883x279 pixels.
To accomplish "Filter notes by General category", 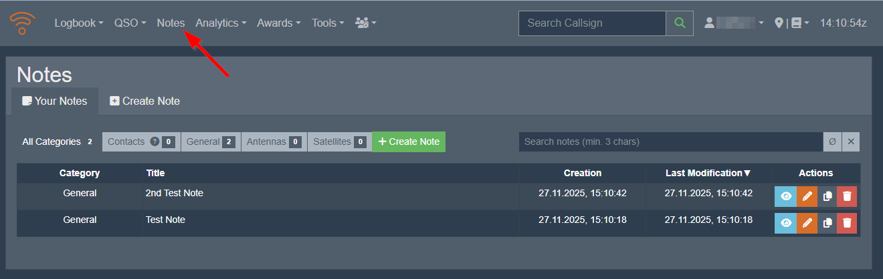I will tap(211, 142).
